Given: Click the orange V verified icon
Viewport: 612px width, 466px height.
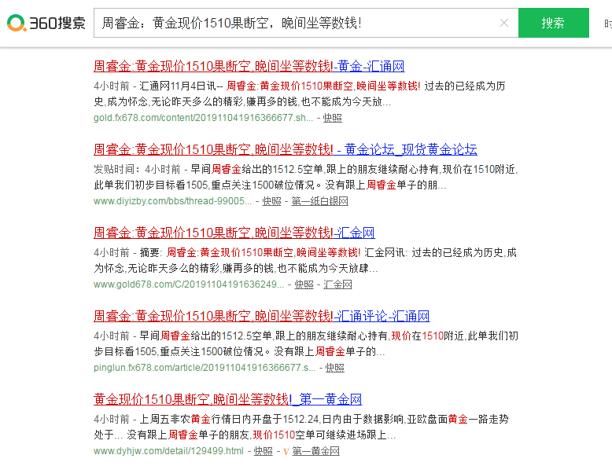Looking at the screenshot, I should (286, 452).
